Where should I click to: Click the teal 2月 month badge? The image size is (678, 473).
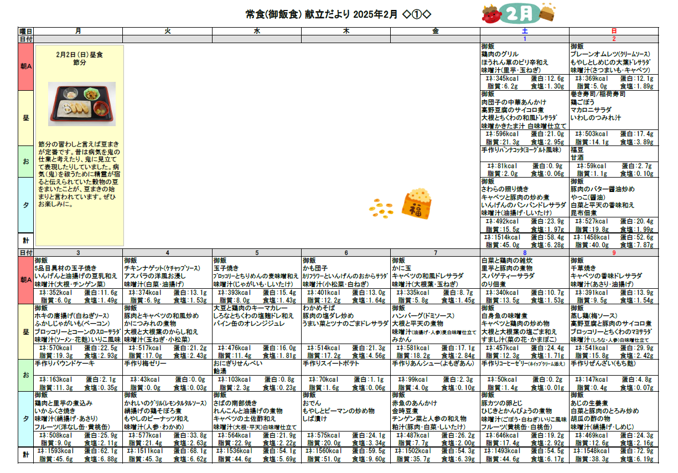[x=517, y=13]
